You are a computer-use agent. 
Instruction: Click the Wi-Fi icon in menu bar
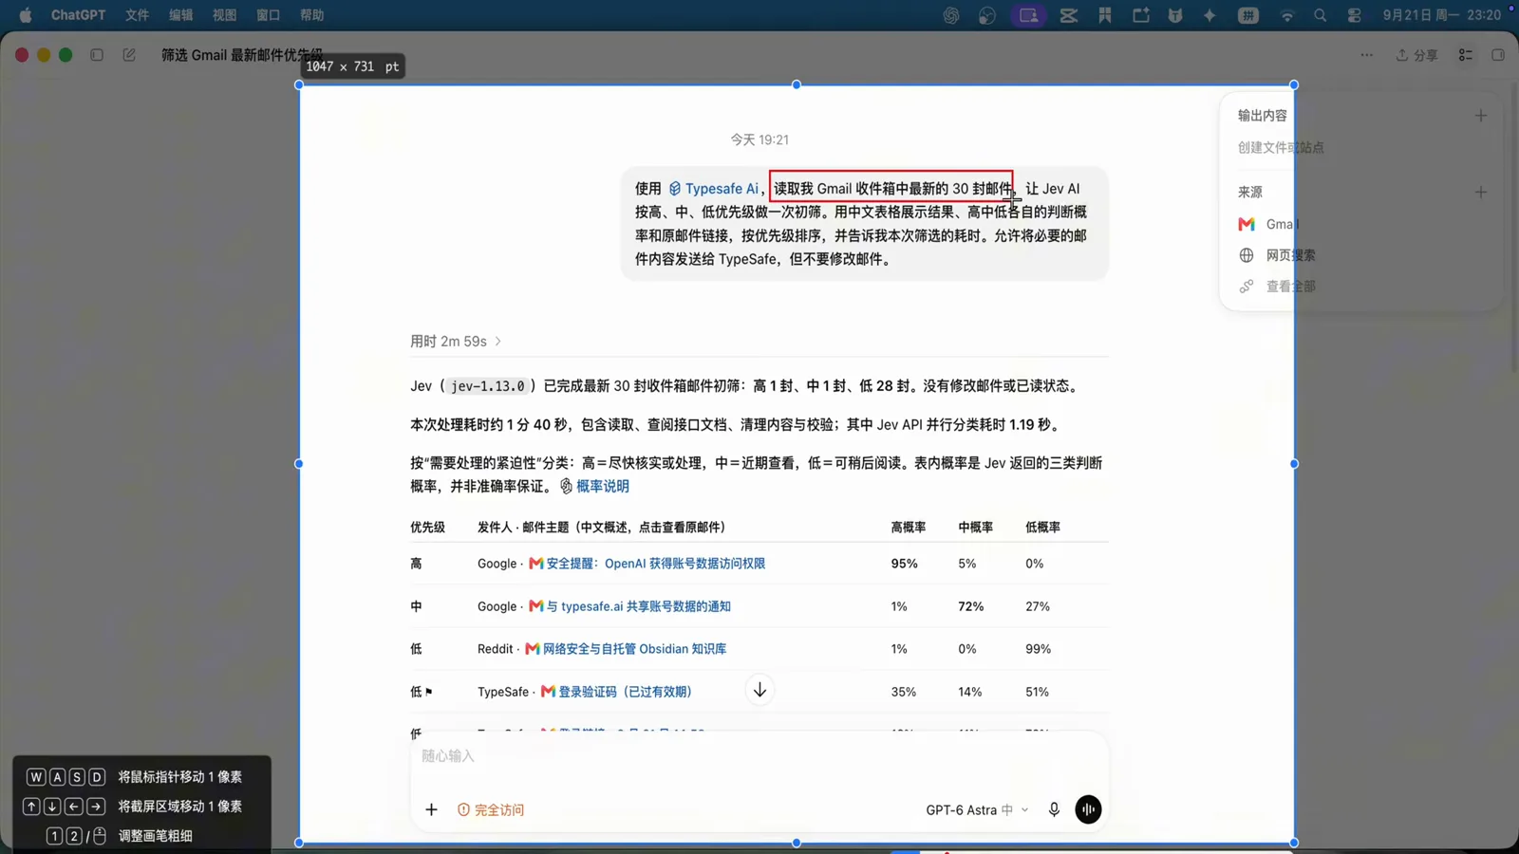tap(1287, 15)
